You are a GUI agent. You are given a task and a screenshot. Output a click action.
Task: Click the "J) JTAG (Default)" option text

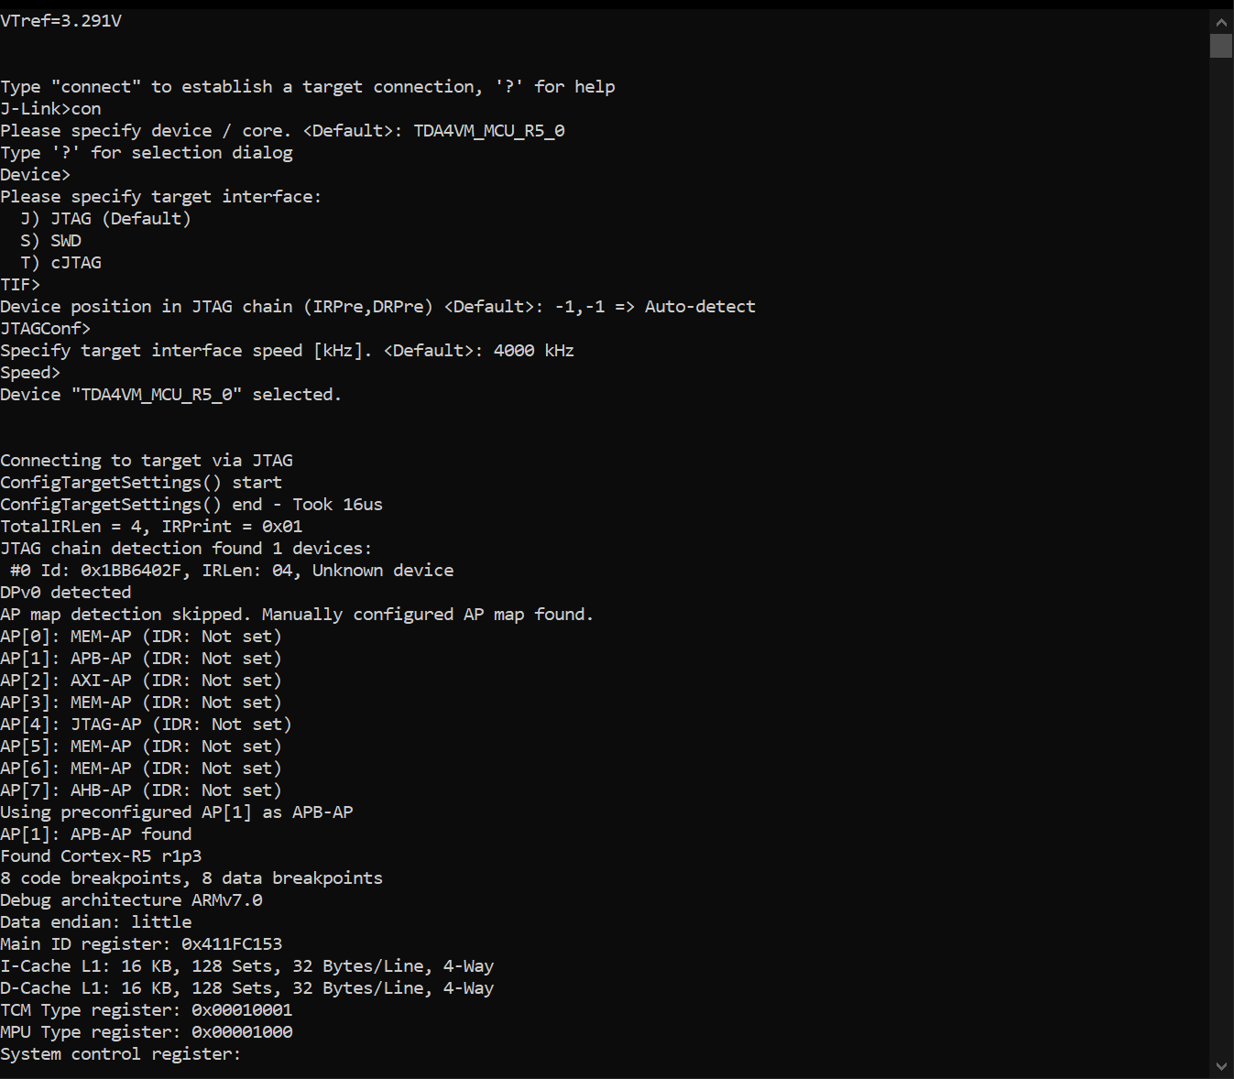(x=105, y=219)
